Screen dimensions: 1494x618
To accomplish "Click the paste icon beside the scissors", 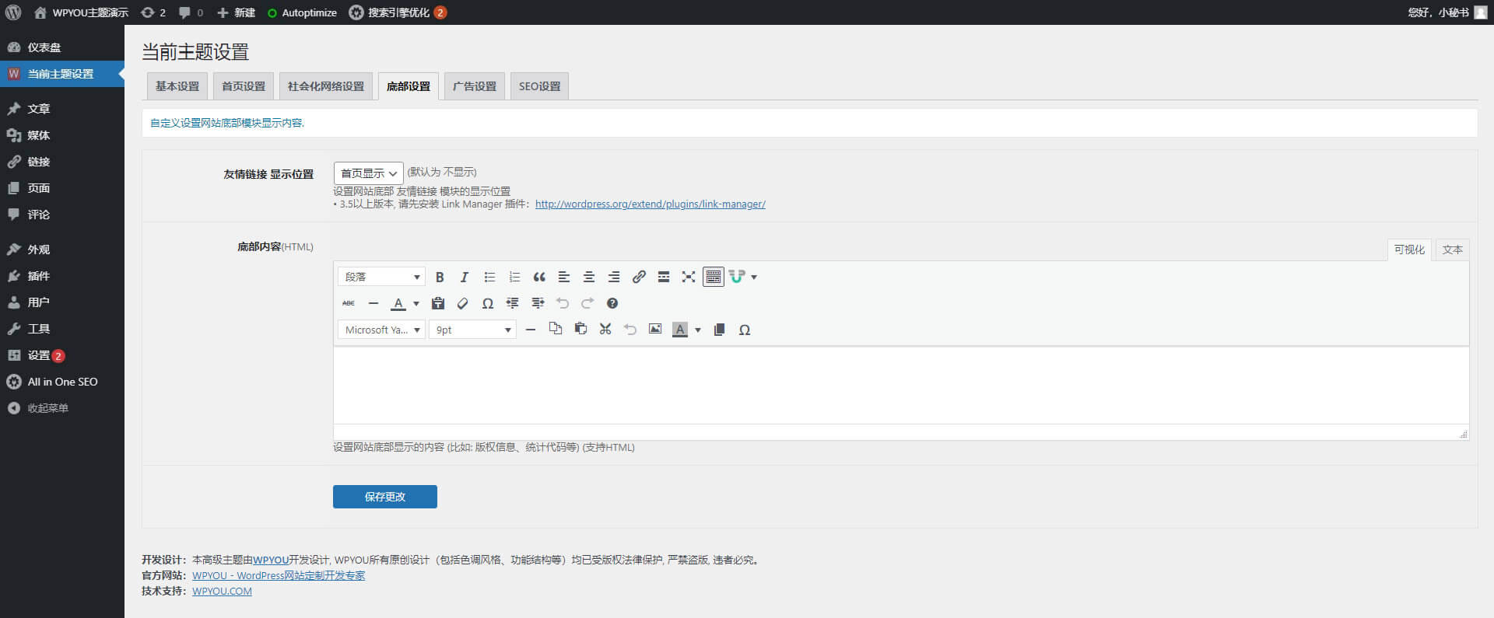I will (580, 330).
